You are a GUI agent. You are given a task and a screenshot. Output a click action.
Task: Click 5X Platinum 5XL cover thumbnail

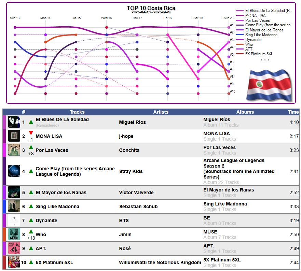point(14,262)
